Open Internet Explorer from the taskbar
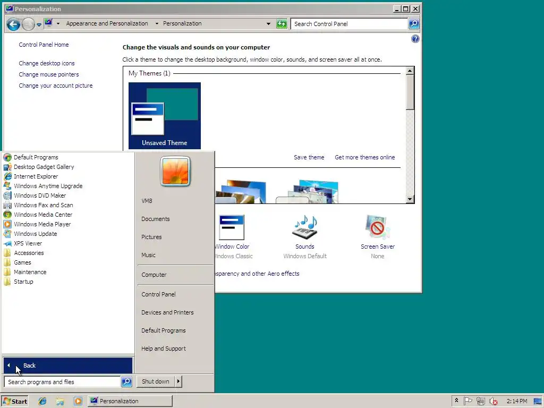The height and width of the screenshot is (408, 544). click(x=42, y=401)
